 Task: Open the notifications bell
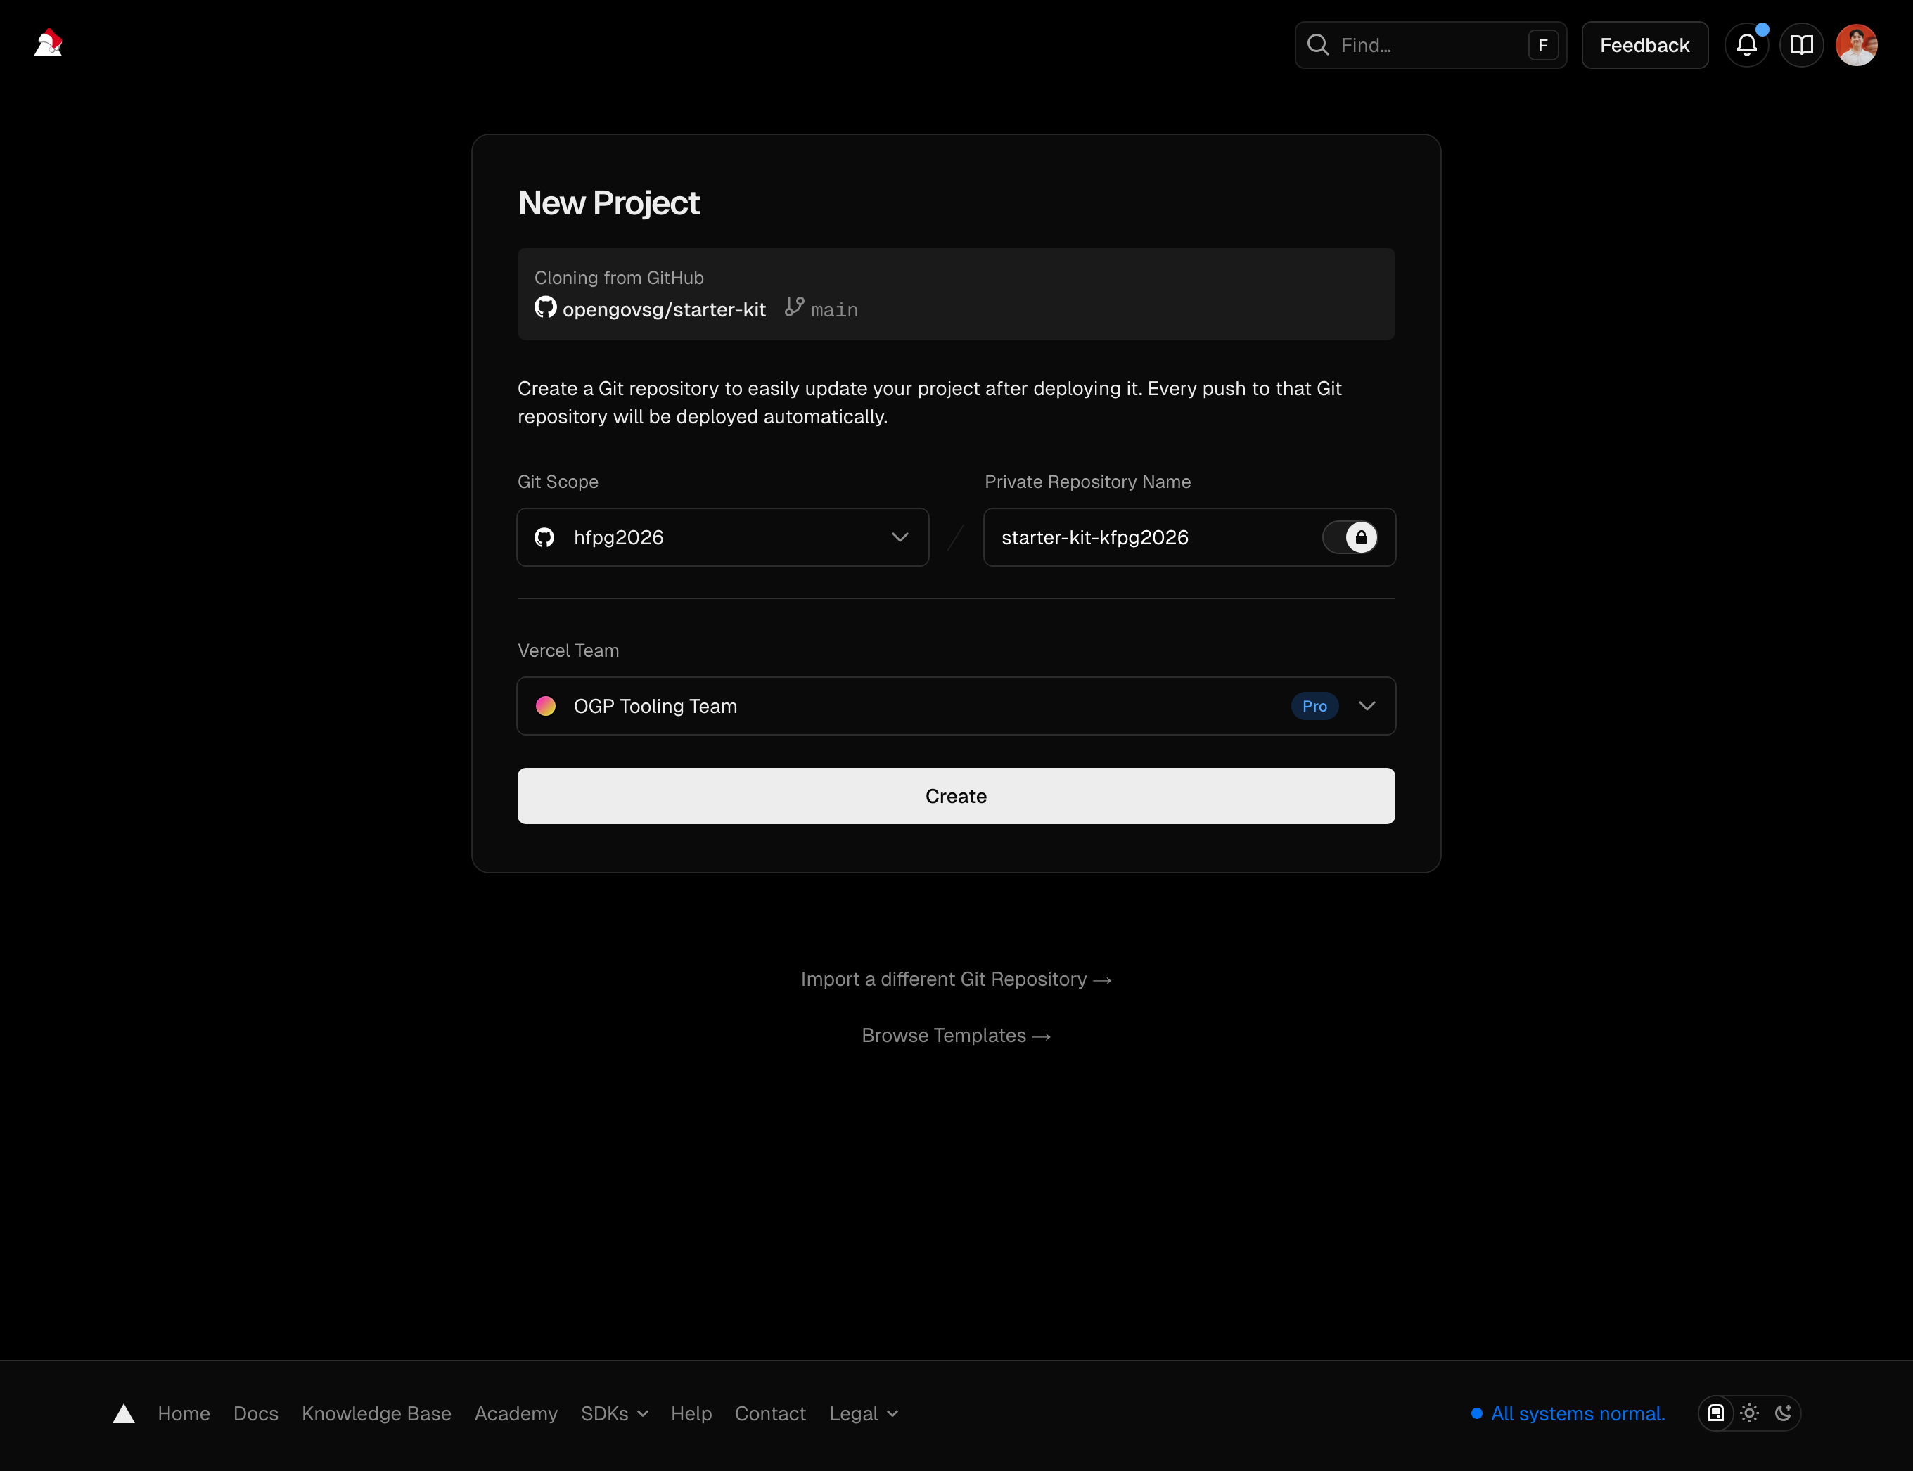(1746, 45)
